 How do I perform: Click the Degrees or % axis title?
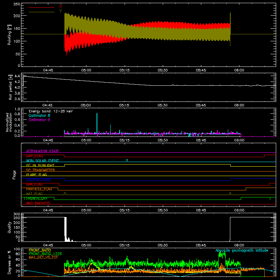click(x=9, y=262)
